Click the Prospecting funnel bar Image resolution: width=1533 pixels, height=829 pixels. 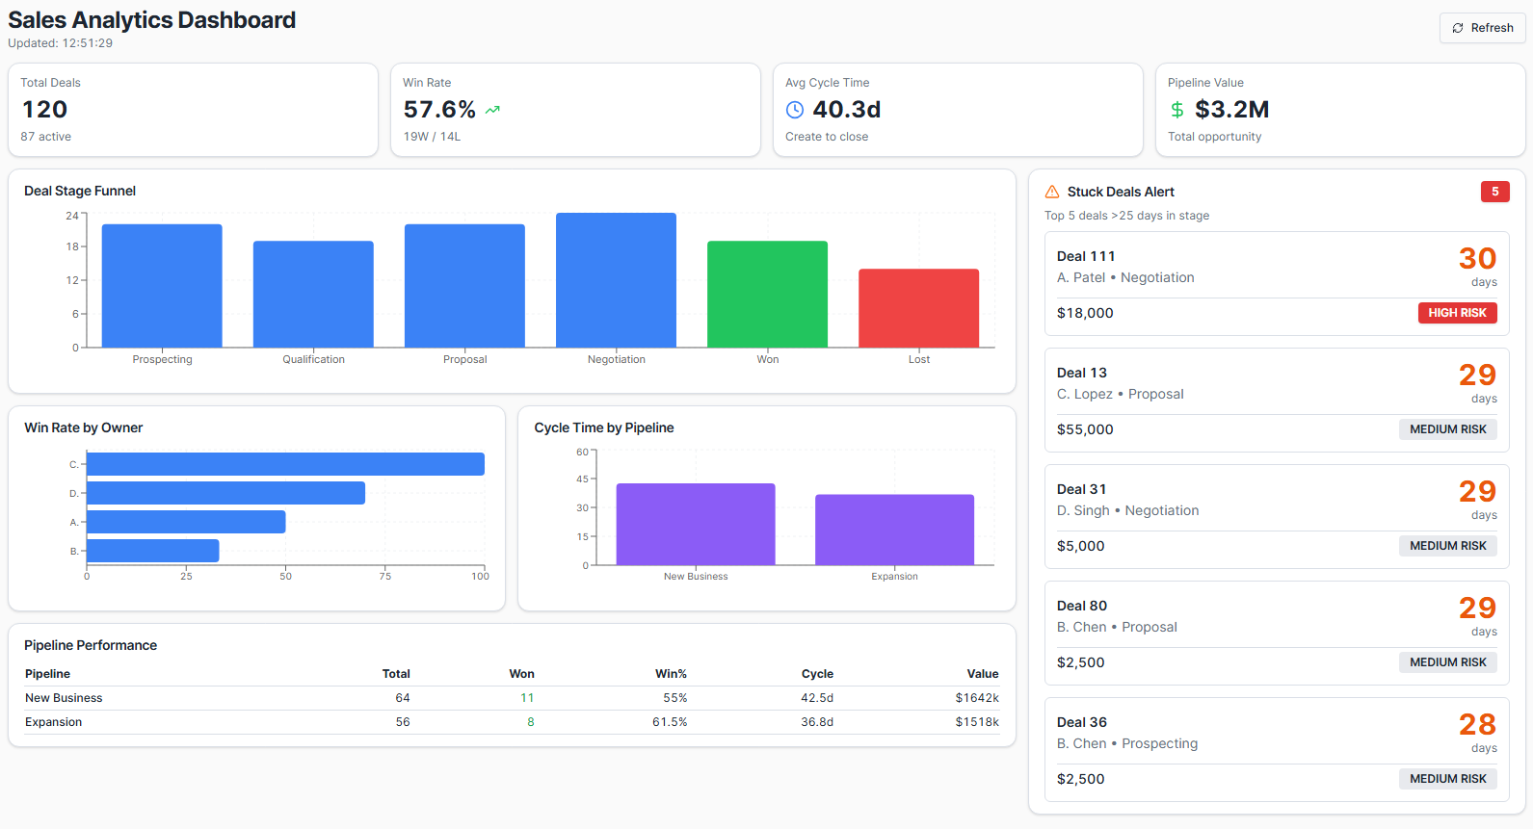pyautogui.click(x=162, y=286)
